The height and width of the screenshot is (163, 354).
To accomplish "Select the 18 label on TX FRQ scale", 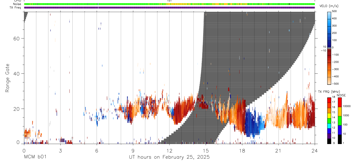I will click(334, 98).
